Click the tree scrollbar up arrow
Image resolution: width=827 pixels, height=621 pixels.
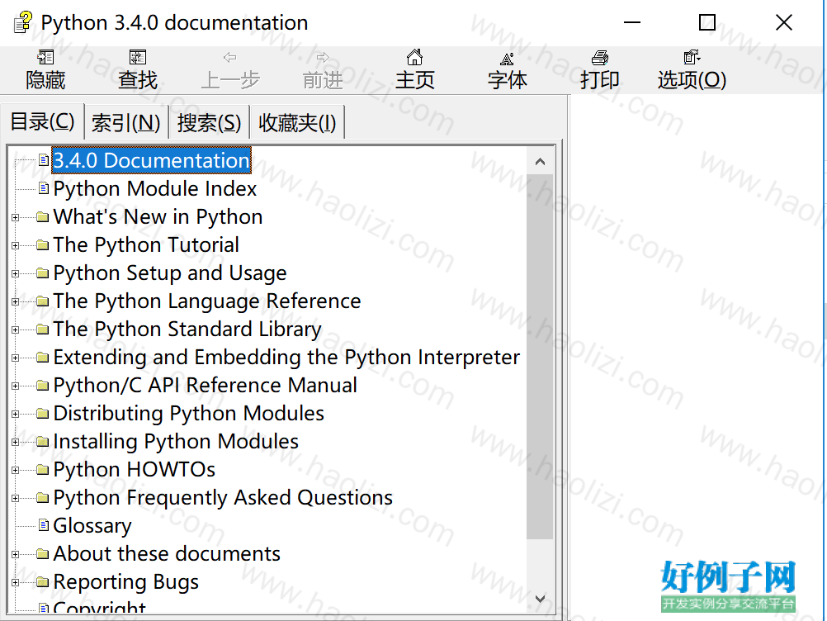tap(540, 162)
